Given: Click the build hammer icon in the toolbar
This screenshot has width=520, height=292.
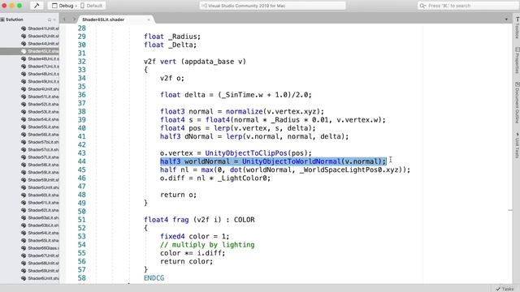Looking at the screenshot, I should point(37,6).
